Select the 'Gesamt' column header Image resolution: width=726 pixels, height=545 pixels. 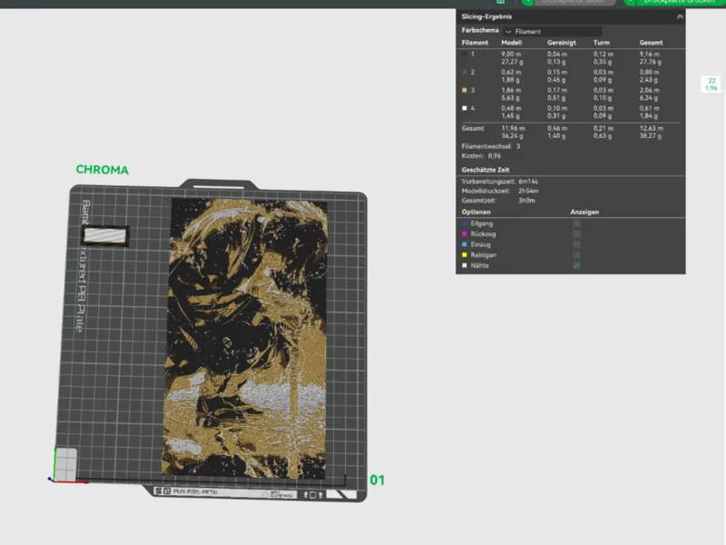point(651,43)
